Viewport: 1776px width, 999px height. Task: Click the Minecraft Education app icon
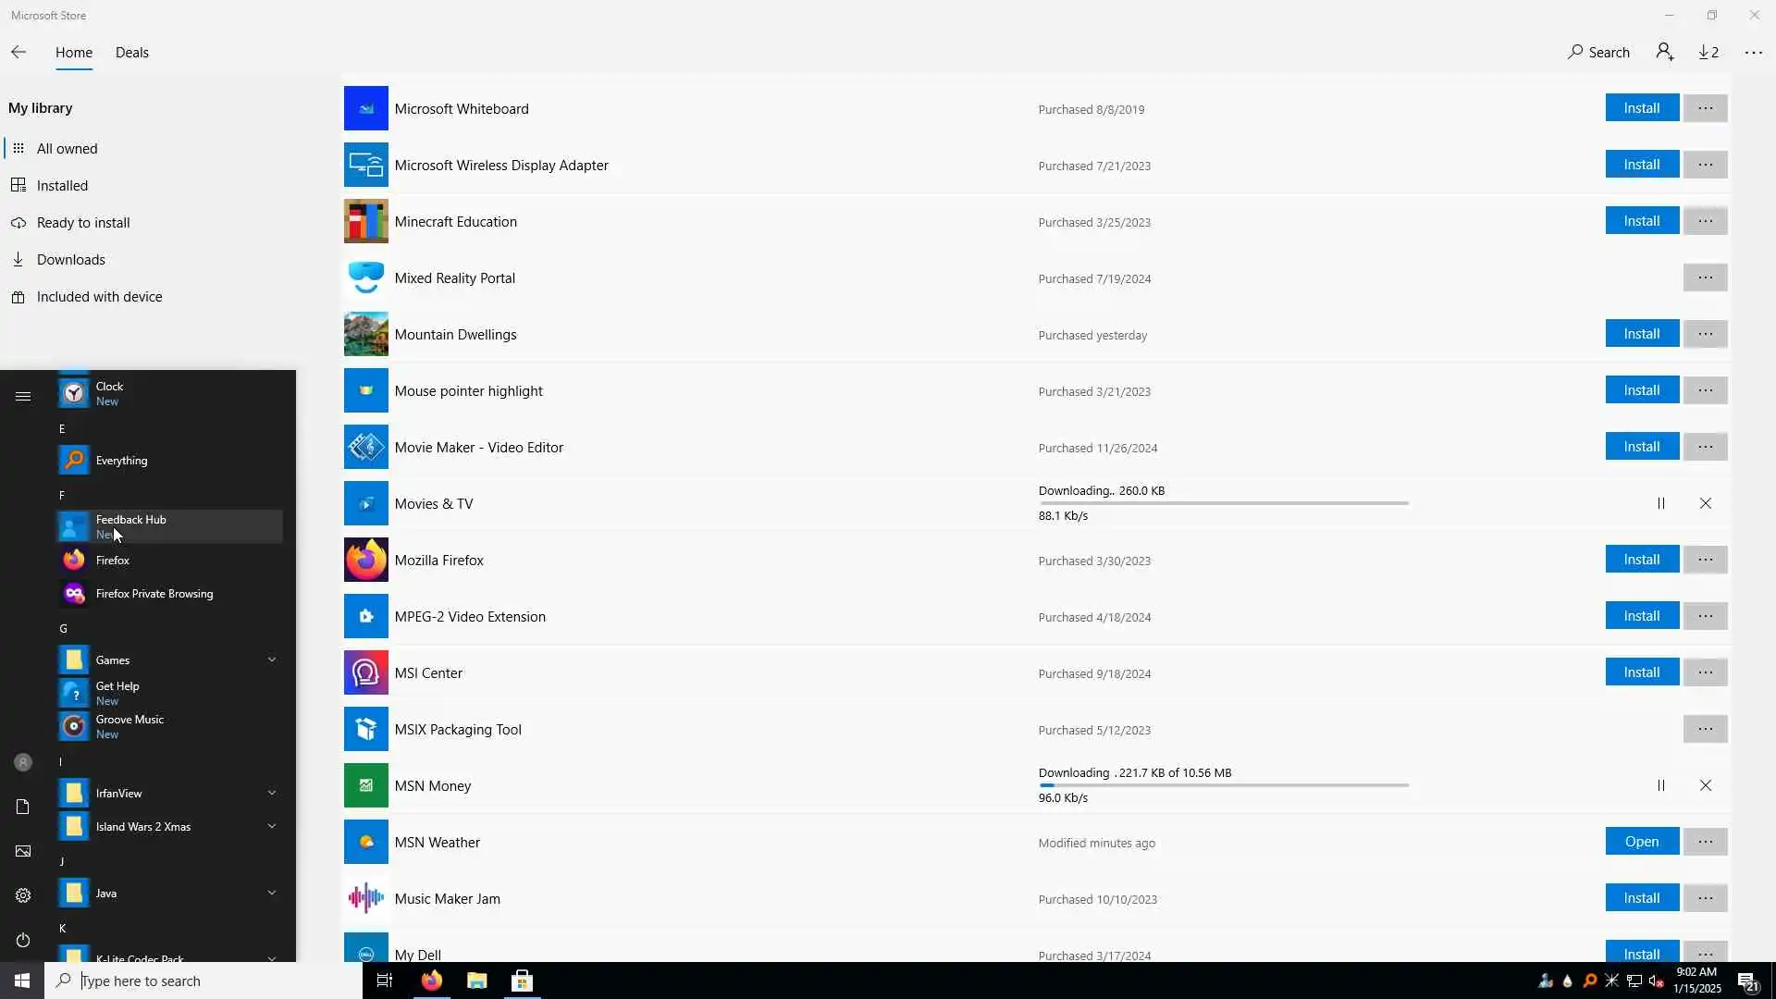coord(365,221)
